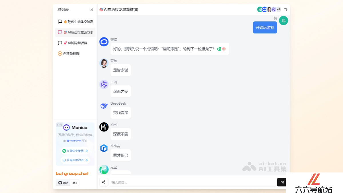Screen dimensions: 343x193
Task: Click the palette icon after 智谱's message
Action: (224, 49)
